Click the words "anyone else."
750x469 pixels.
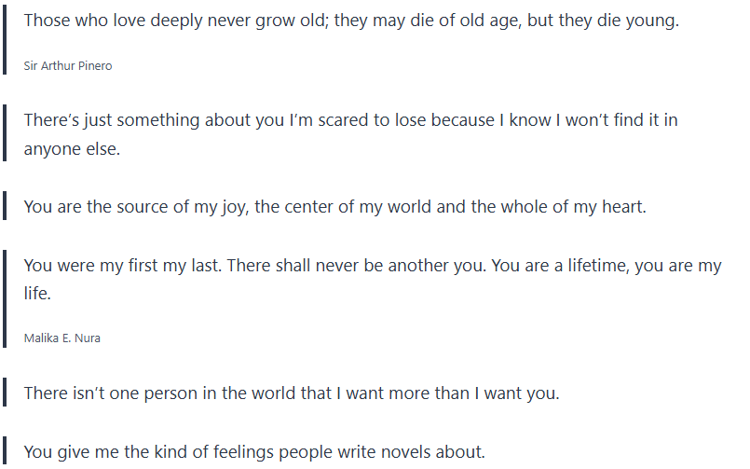[72, 148]
